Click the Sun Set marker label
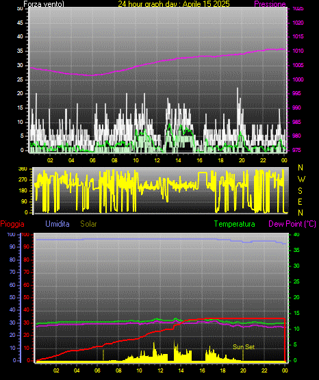The image size is (319, 380). (x=244, y=347)
